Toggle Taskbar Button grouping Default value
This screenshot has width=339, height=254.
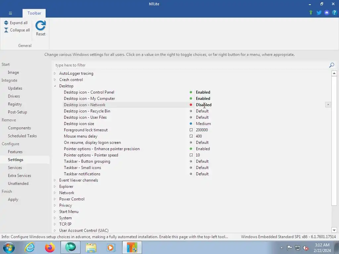pos(202,161)
